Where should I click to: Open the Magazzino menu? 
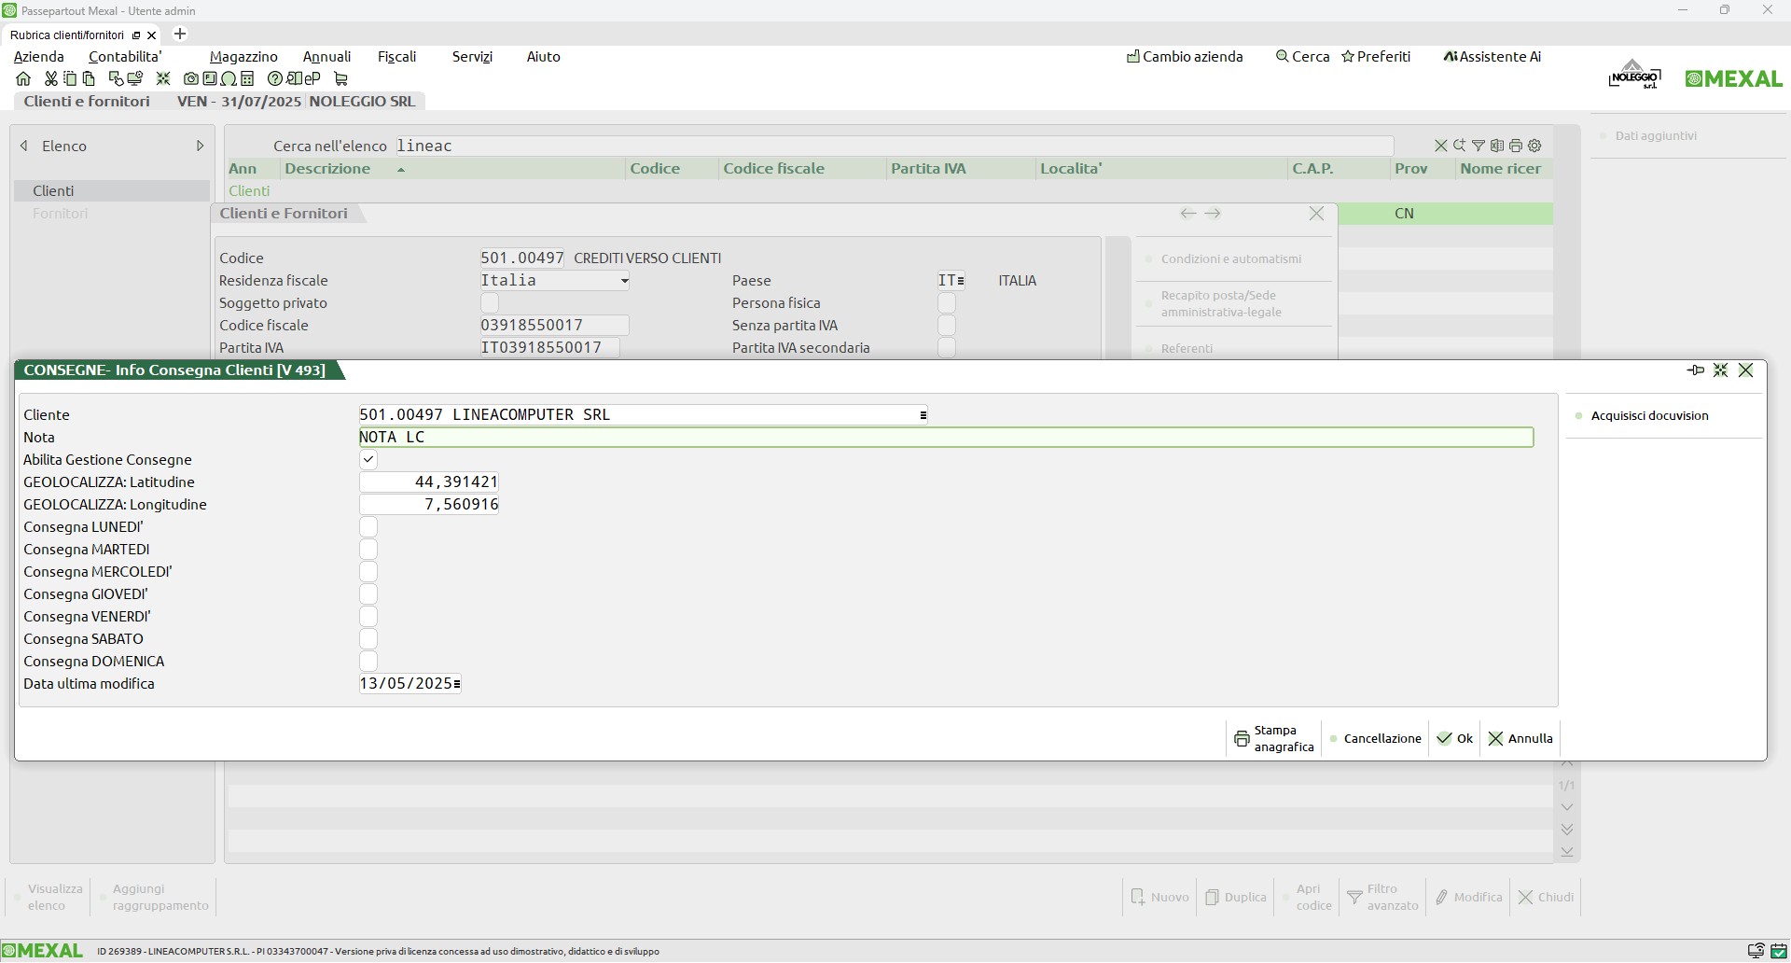243,57
